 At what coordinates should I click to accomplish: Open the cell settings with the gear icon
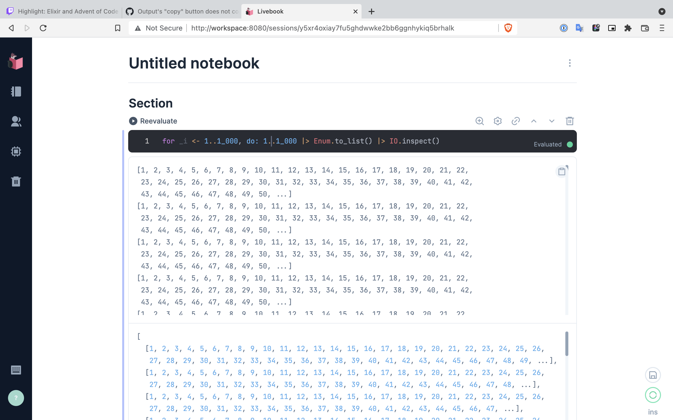(x=497, y=121)
